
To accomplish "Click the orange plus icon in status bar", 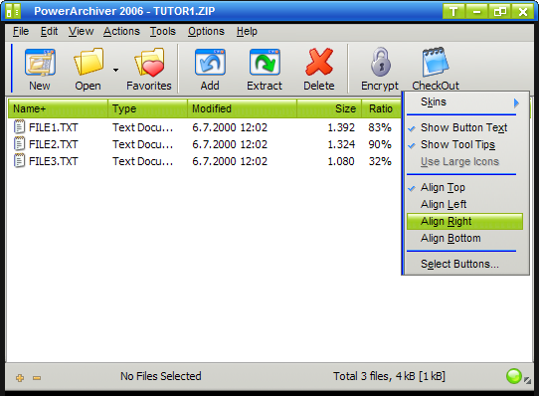I will click(20, 378).
